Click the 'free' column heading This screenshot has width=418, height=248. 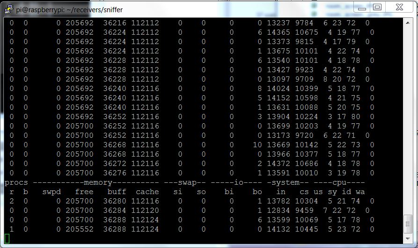(x=84, y=192)
